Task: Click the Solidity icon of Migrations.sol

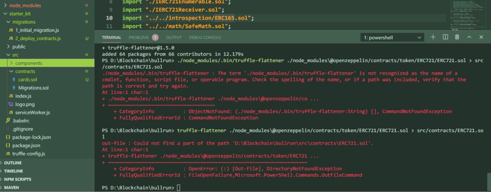Action: [x=14, y=87]
